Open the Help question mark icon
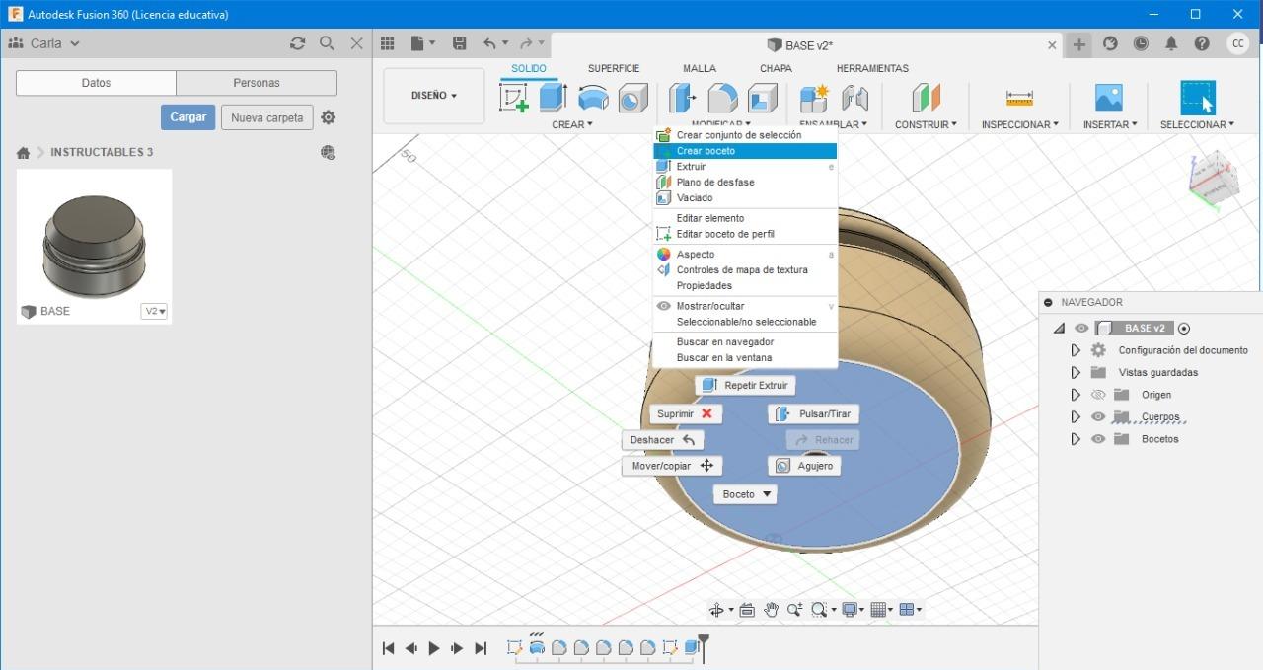The width and height of the screenshot is (1263, 670). (1202, 43)
